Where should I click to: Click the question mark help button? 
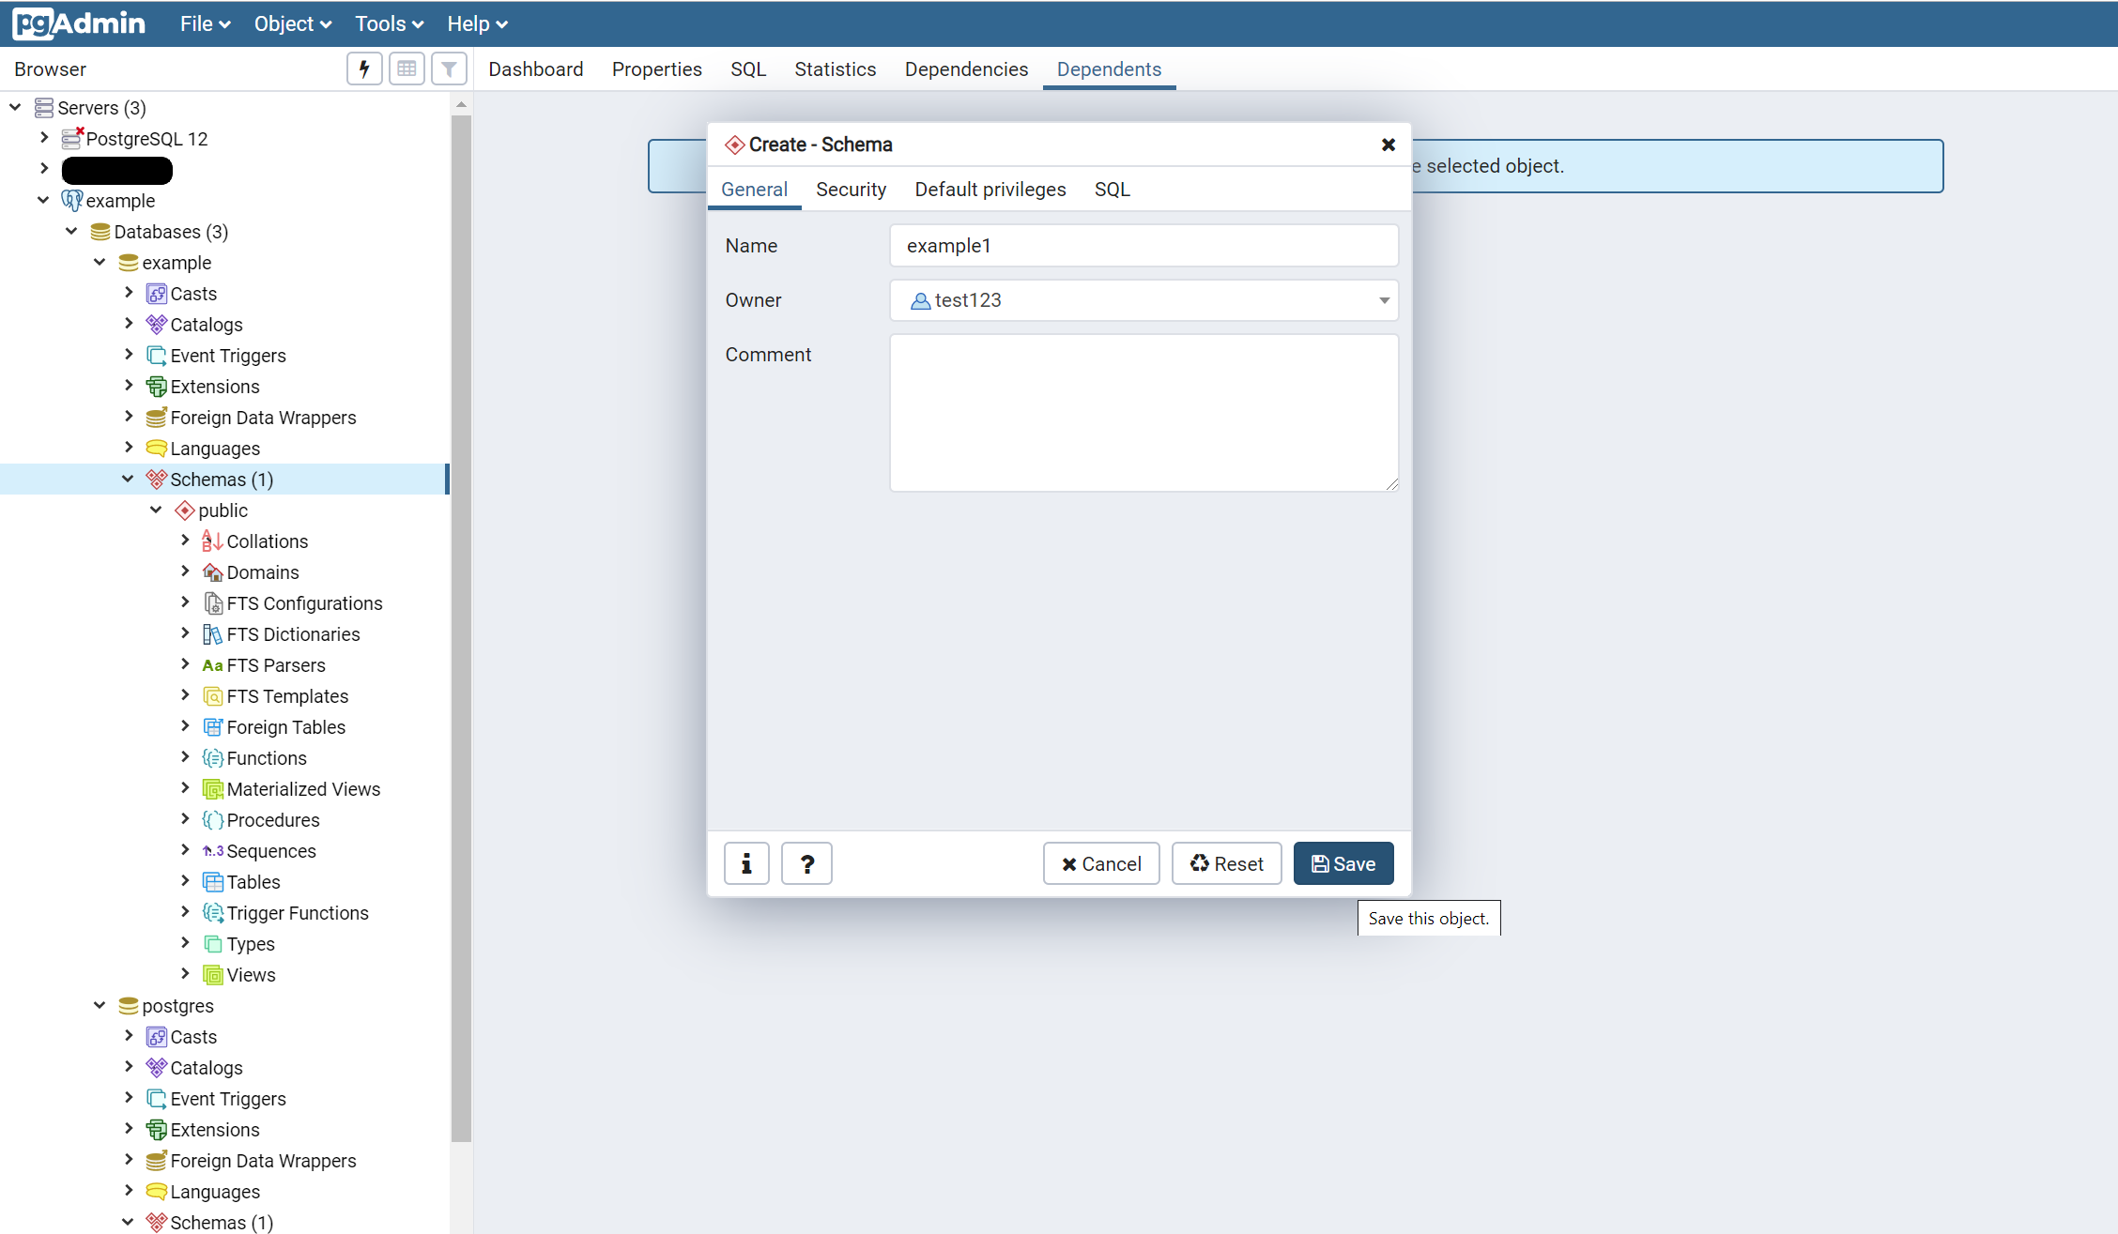(806, 863)
